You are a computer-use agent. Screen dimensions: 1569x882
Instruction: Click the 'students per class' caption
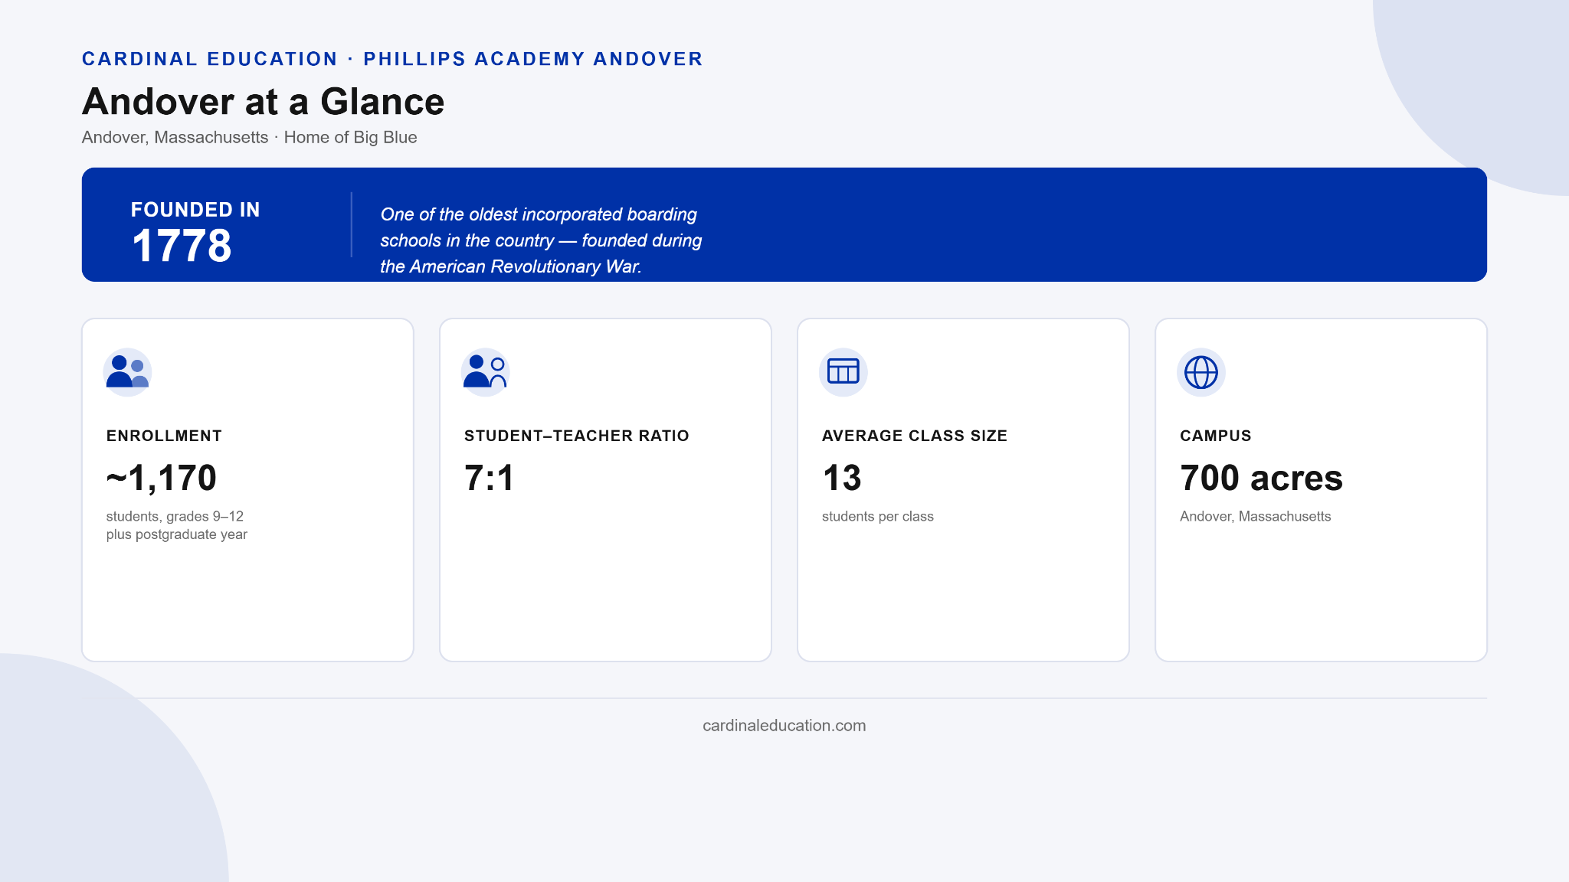(877, 516)
